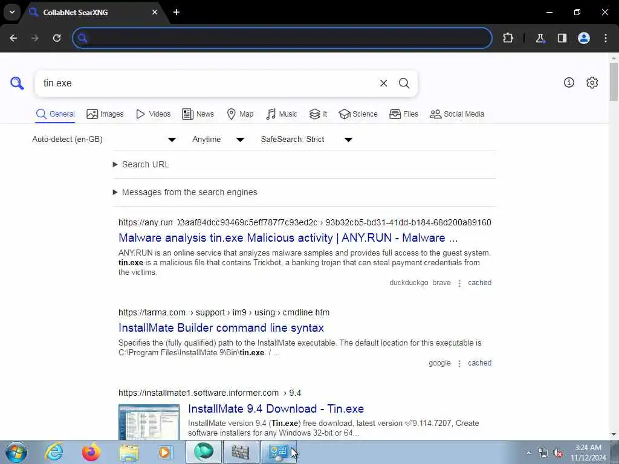Open the browser three-dot menu
Screen dimensions: 619x464
point(606,38)
